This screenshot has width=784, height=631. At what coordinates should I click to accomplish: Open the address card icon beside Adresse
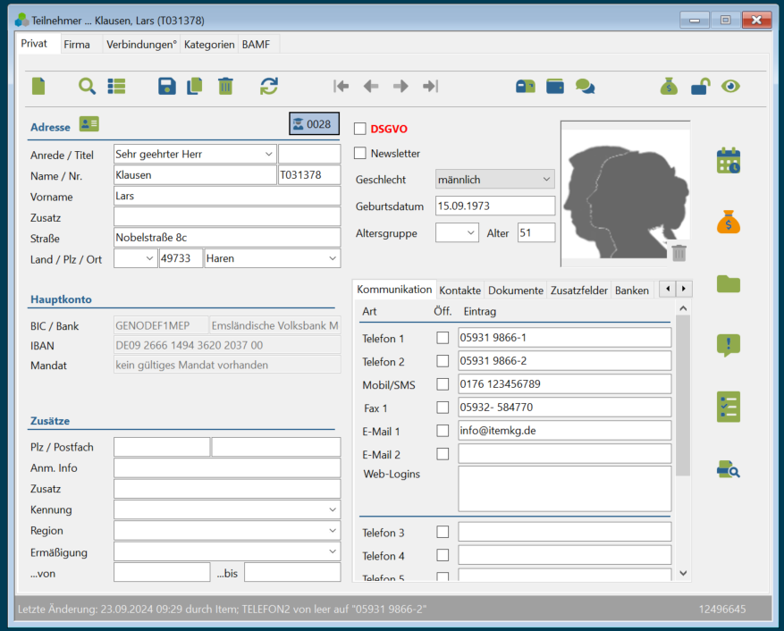point(89,124)
